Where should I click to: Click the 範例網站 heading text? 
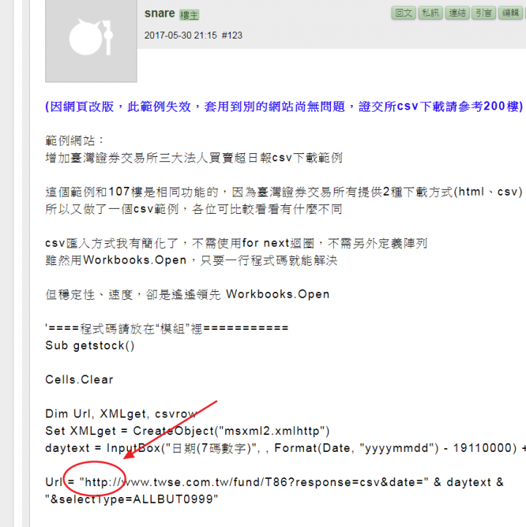click(x=75, y=140)
